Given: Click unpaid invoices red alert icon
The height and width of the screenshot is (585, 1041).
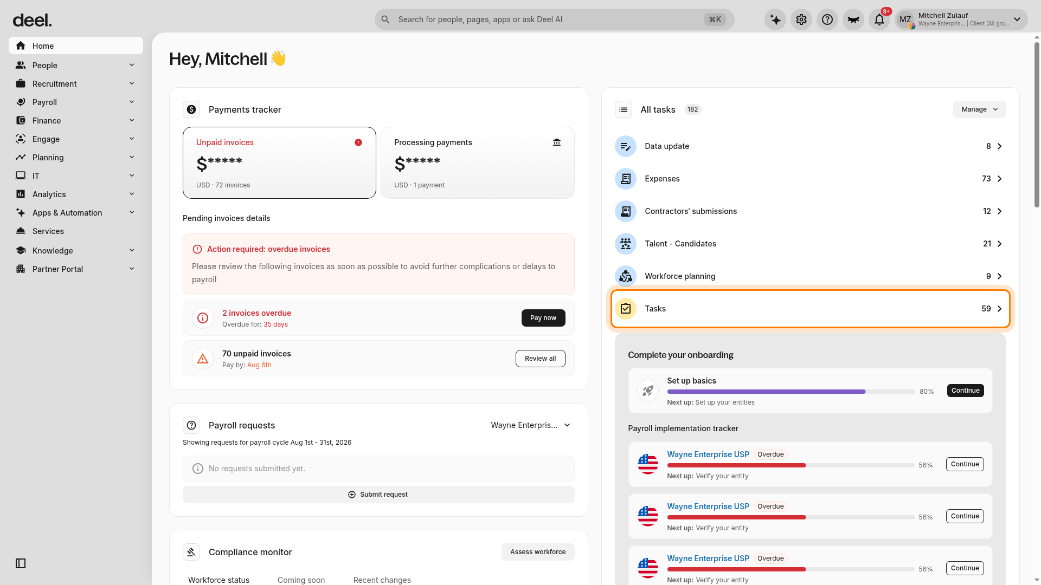Looking at the screenshot, I should pos(358,142).
